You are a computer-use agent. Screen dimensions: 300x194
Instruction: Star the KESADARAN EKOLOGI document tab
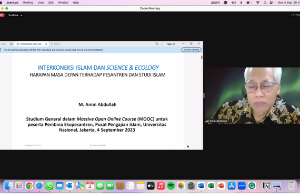point(18,44)
